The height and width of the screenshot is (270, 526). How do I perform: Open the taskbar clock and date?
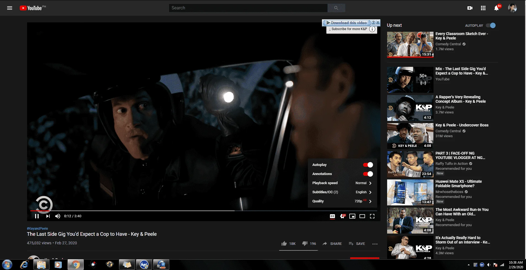pos(516,265)
